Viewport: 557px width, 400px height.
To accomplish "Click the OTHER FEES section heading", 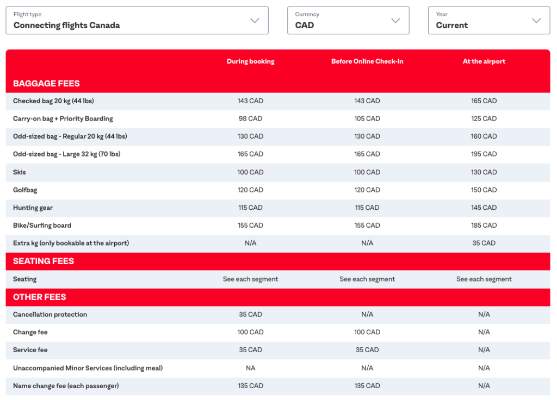I will coord(39,297).
